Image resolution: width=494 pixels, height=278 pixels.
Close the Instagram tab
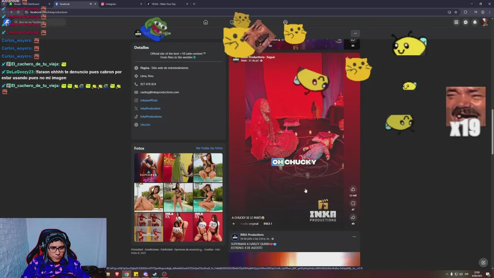tap(141, 4)
